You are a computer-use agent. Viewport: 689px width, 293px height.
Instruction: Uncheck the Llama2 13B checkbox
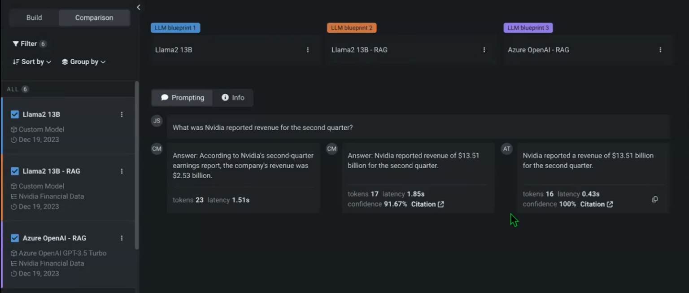point(15,114)
